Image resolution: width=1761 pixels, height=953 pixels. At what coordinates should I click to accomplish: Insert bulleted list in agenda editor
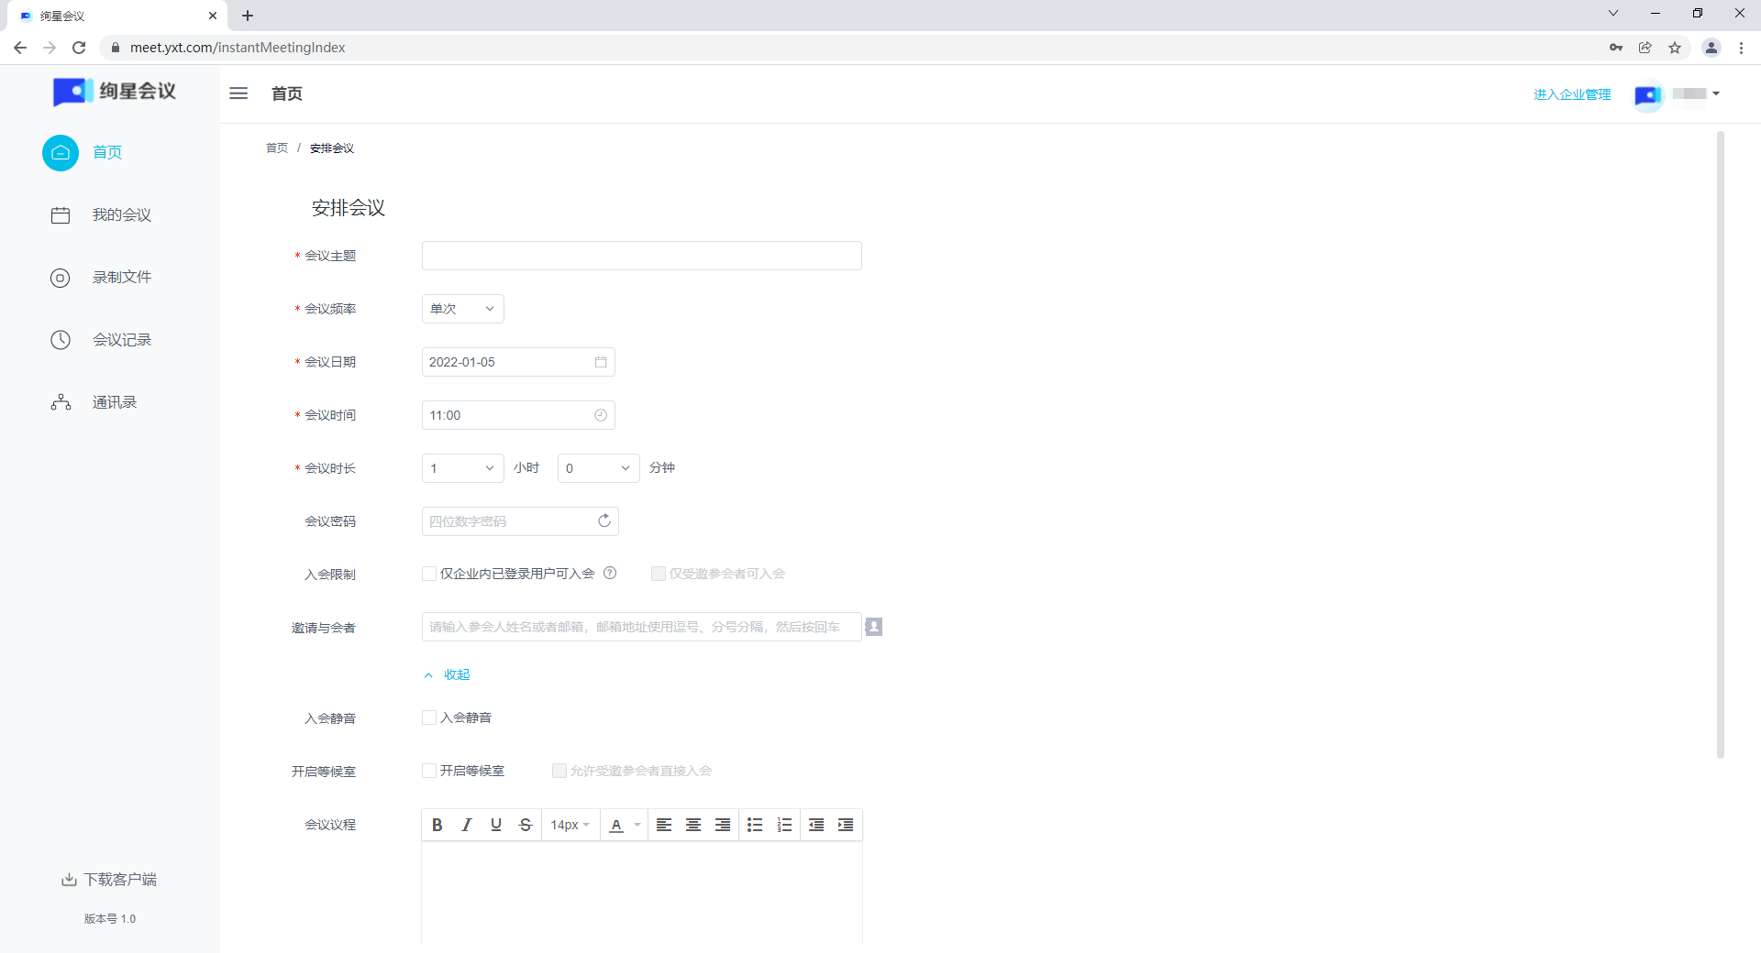pyautogui.click(x=755, y=825)
